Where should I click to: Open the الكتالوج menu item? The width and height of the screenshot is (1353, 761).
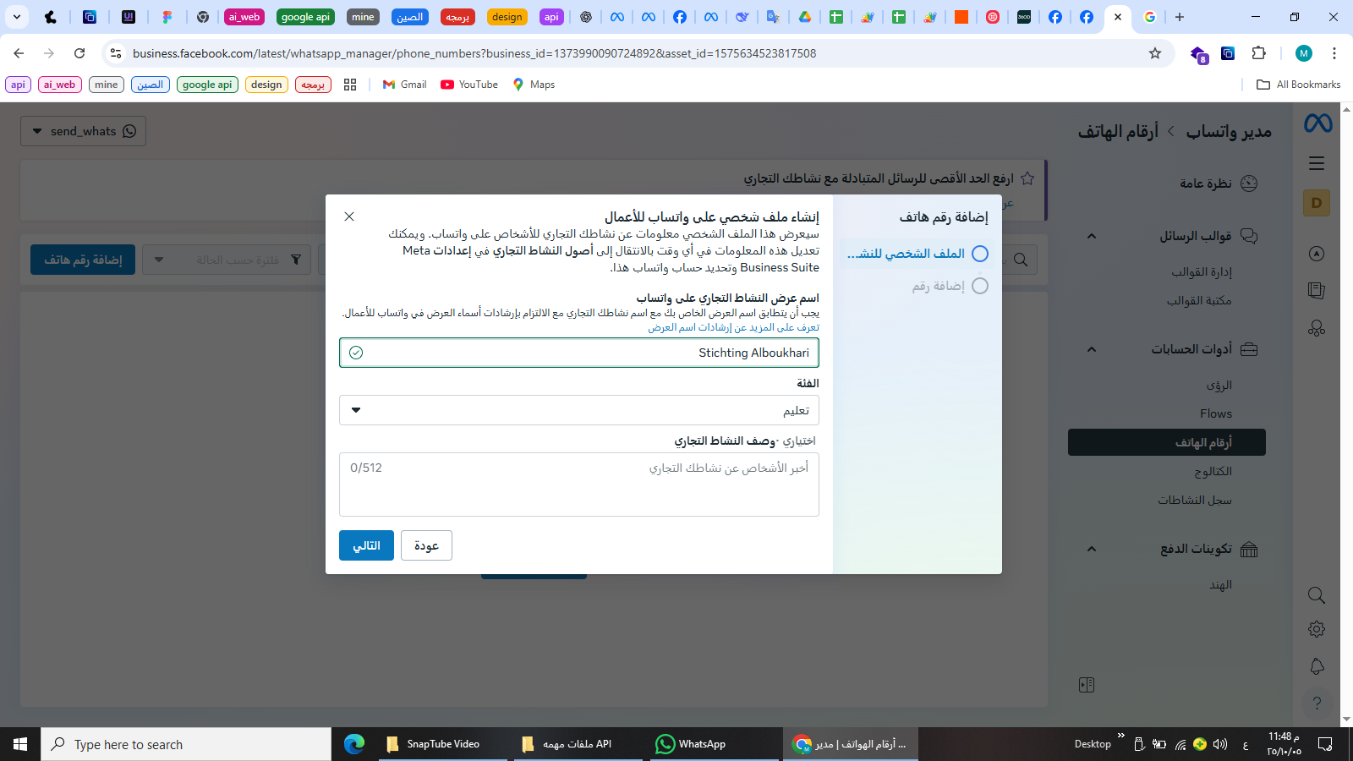1213,471
